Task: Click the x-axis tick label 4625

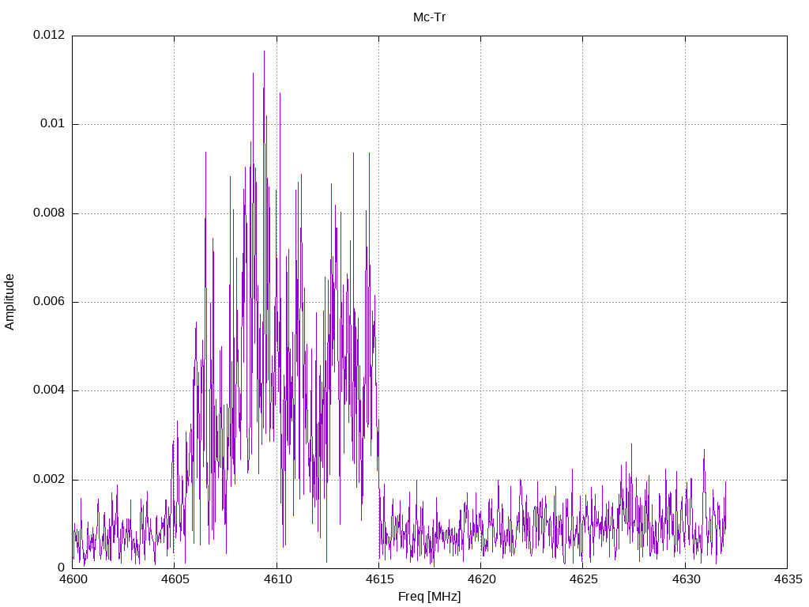Action: click(x=584, y=579)
